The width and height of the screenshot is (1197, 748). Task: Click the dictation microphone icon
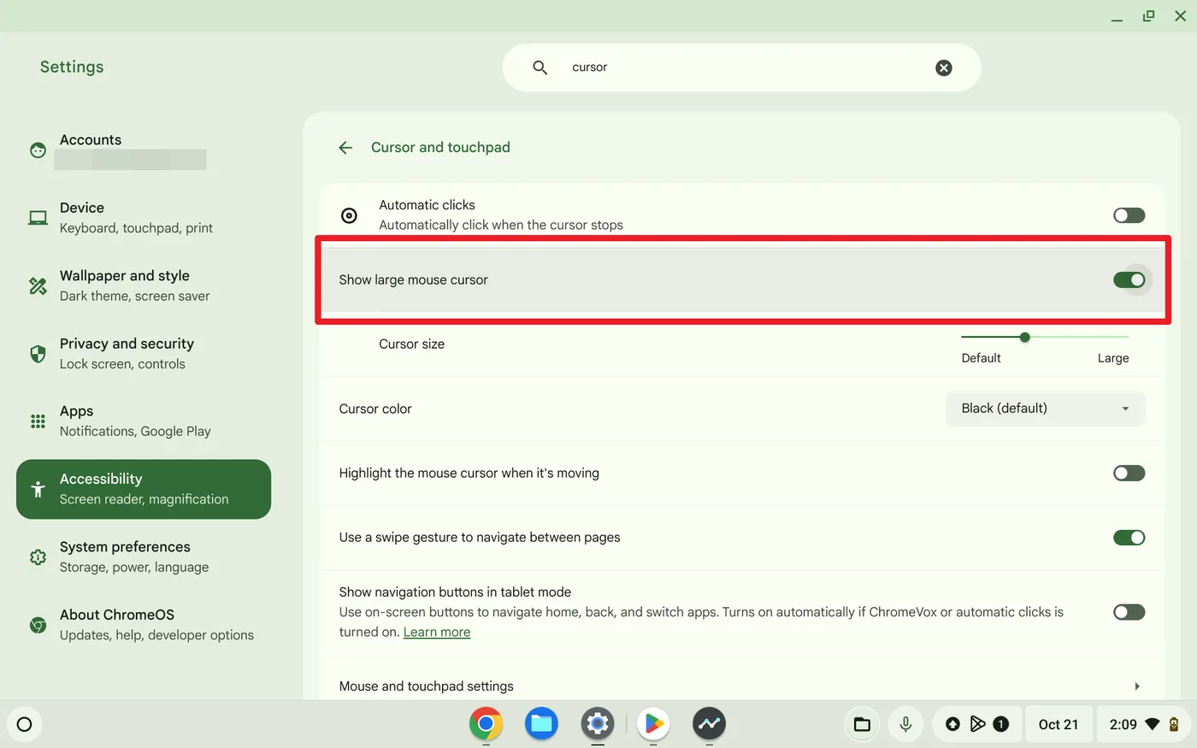coord(905,725)
